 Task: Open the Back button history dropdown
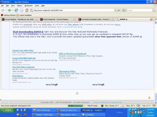(x=6, y=10)
